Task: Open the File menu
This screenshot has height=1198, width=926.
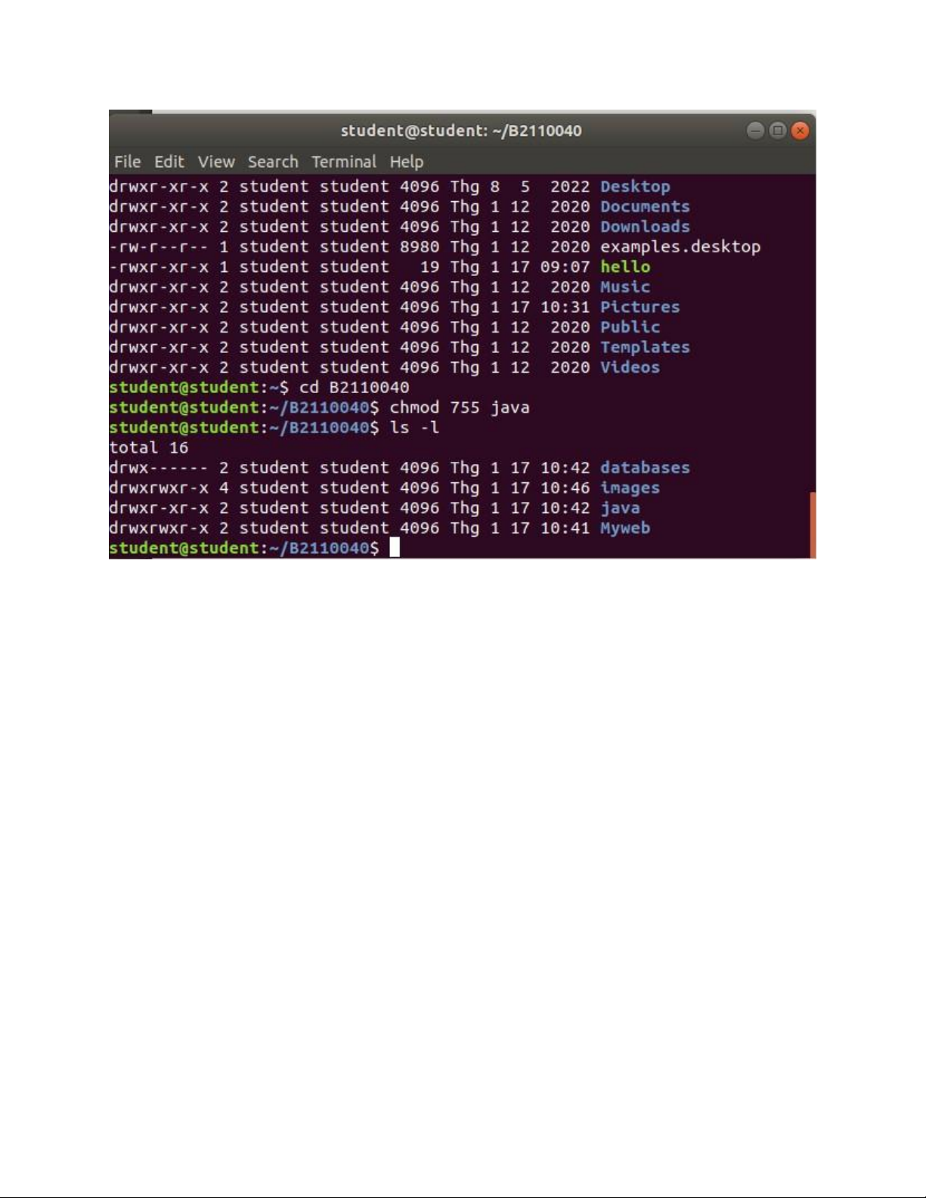Action: (127, 162)
